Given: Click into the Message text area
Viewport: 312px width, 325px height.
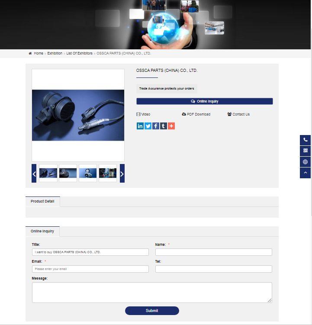Looking at the screenshot, I should pyautogui.click(x=152, y=293).
